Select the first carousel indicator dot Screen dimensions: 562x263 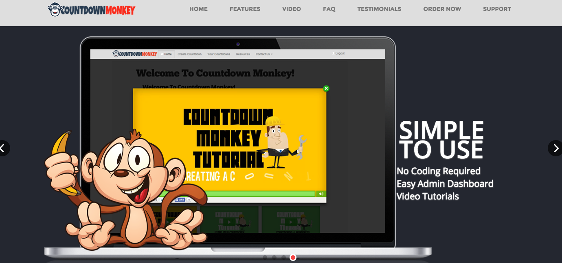click(265, 257)
